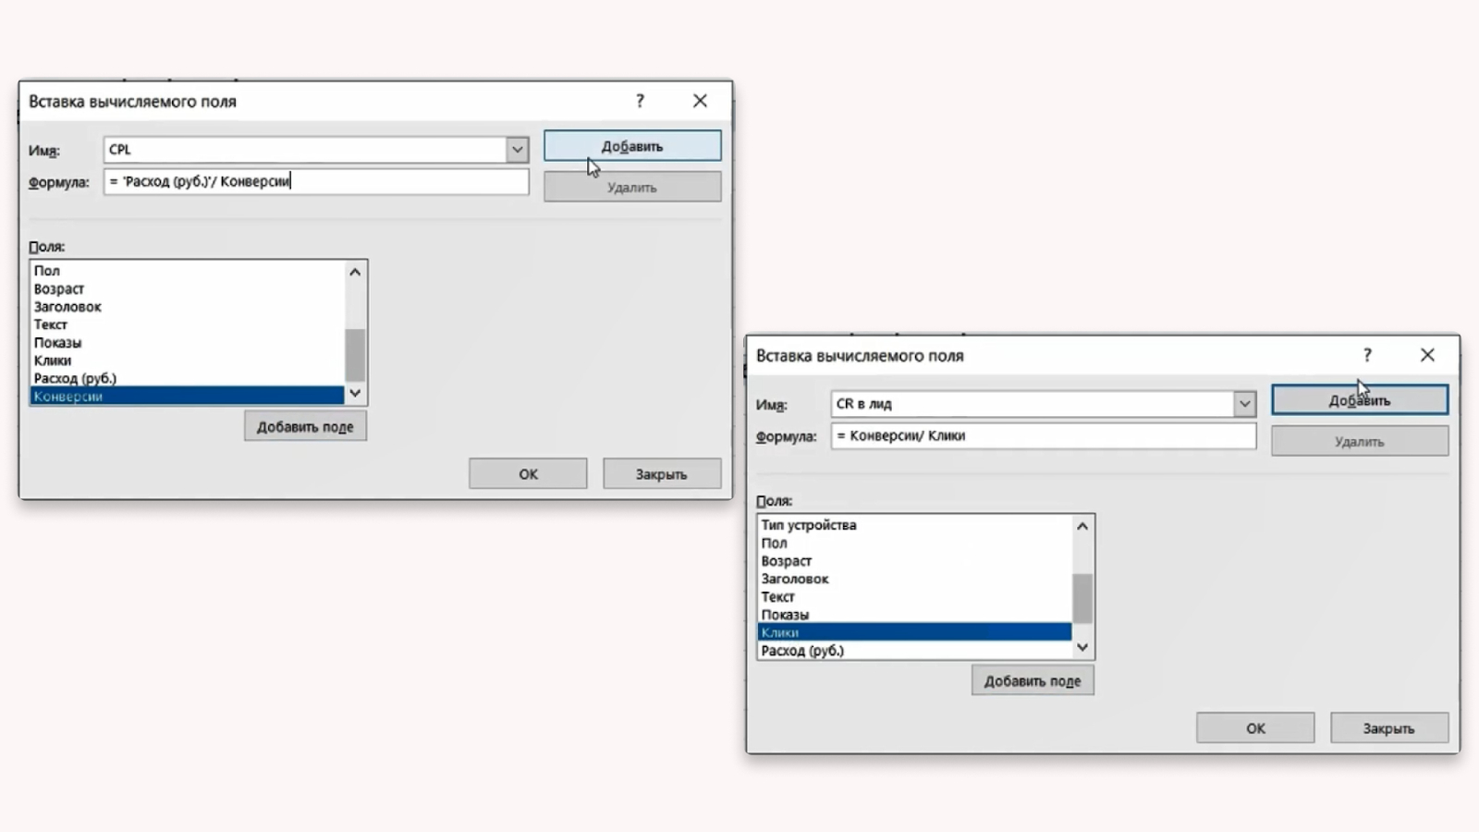Click Закрыть in CR в лид dialog
Viewport: 1479px width, 832px height.
[1389, 728]
